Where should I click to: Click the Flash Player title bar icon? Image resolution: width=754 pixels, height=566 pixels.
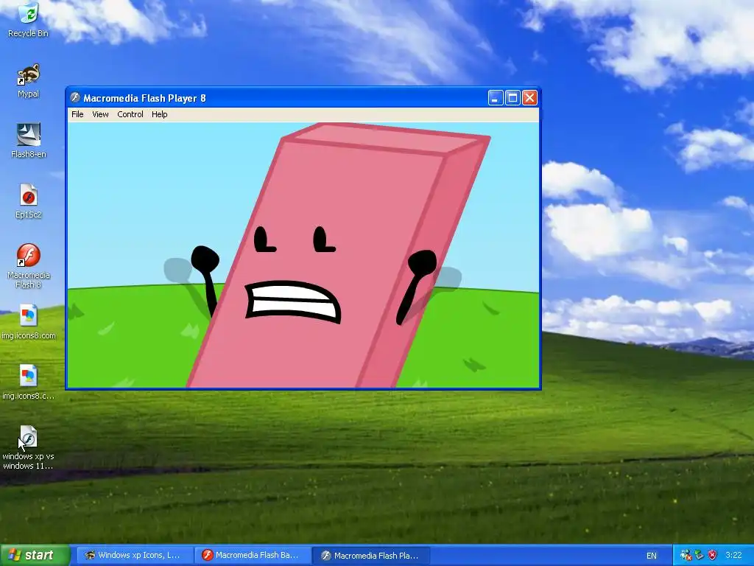(x=75, y=98)
